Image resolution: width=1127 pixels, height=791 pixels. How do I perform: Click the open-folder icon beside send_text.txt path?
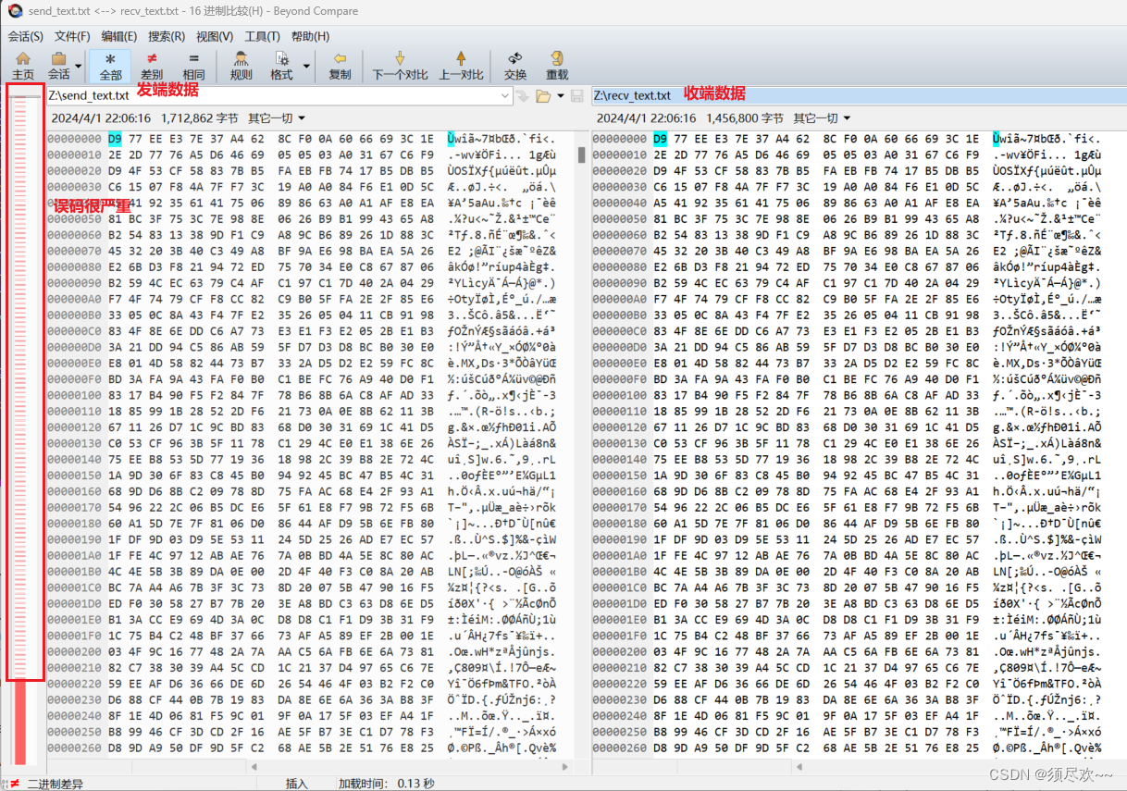541,95
